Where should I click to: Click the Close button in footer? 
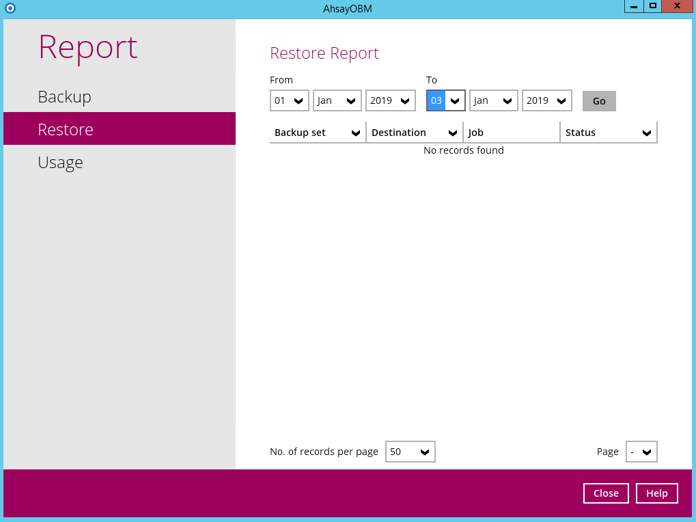[606, 493]
